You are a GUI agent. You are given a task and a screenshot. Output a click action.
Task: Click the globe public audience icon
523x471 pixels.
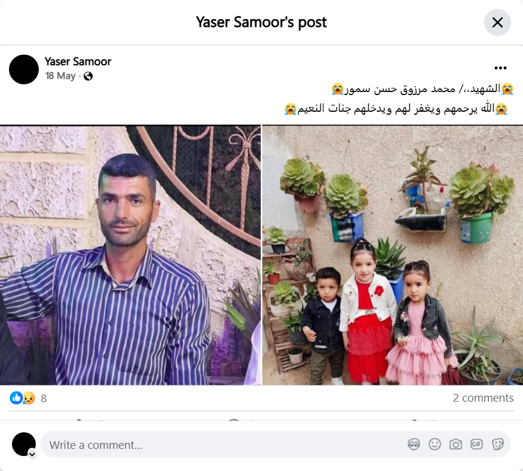click(x=88, y=77)
